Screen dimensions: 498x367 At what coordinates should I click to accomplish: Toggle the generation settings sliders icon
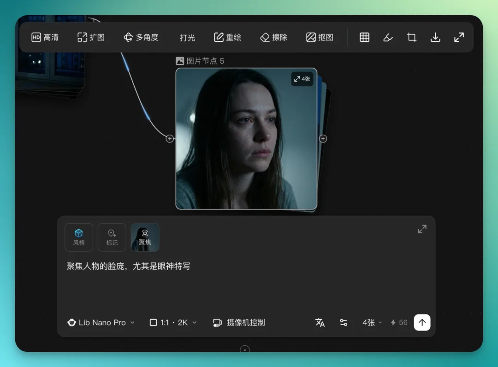click(344, 323)
